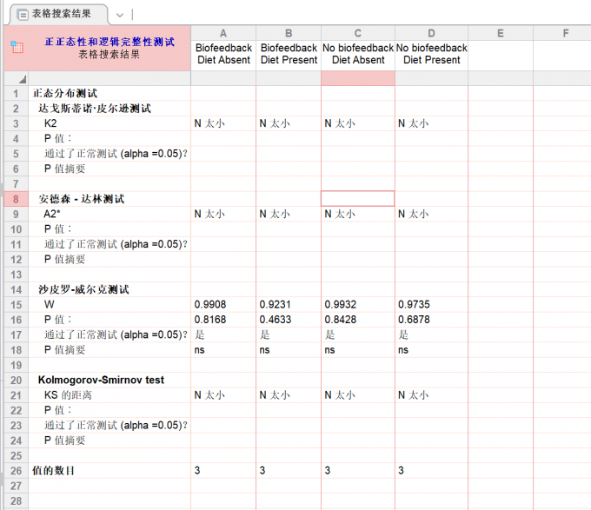Click the W value 0.9908 cell

click(x=212, y=305)
